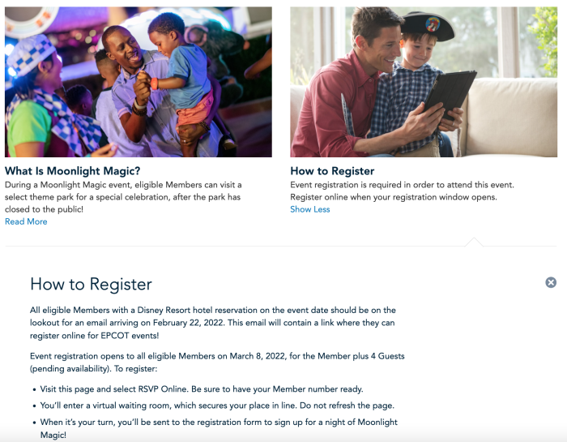Click the "What Is Moonlight Magic?" heading

73,171
